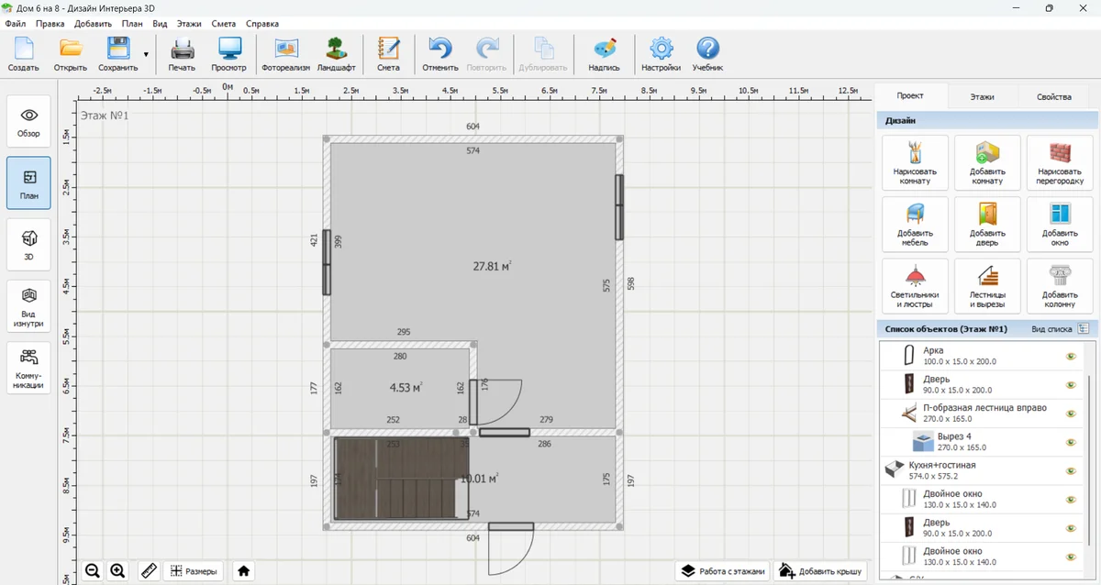Image resolution: width=1101 pixels, height=585 pixels.
Task: Print the plan with Печать
Action: click(x=182, y=55)
